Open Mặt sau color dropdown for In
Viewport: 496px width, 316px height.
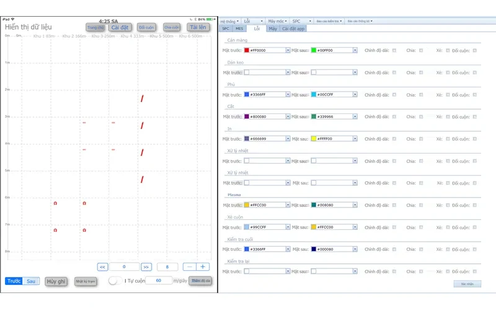[355, 139]
